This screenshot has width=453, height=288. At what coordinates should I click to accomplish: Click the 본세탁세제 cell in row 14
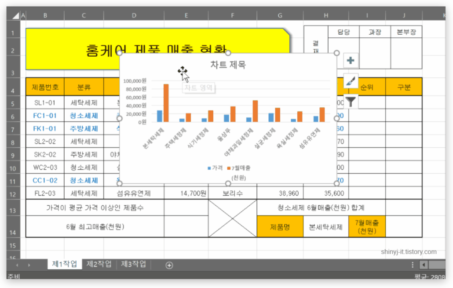click(326, 227)
